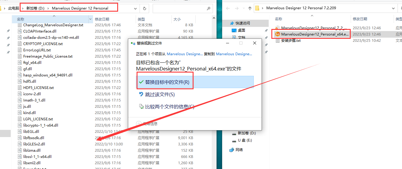
Task: Click the libfbxsdk.dll file icon
Action: click(20, 138)
